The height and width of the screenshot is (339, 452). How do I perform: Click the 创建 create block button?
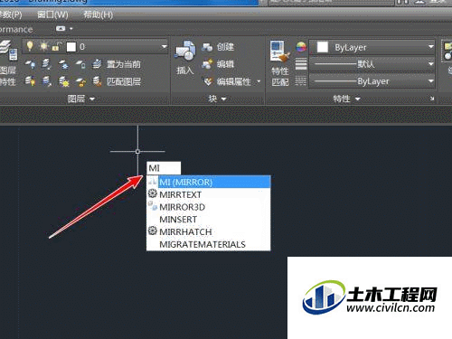pyautogui.click(x=218, y=47)
